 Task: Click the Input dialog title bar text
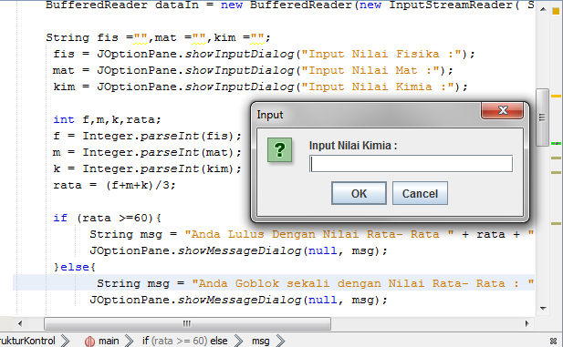click(270, 115)
